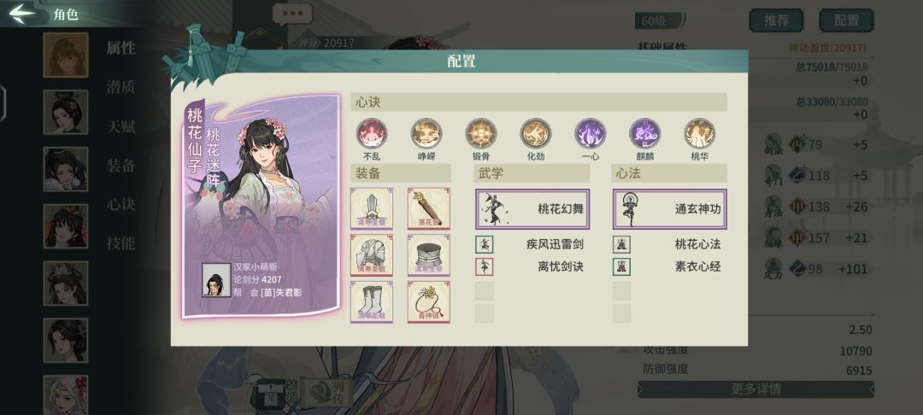The width and height of the screenshot is (923, 415).
Task: Go back with the arrow next to 角色
Action: point(22,14)
